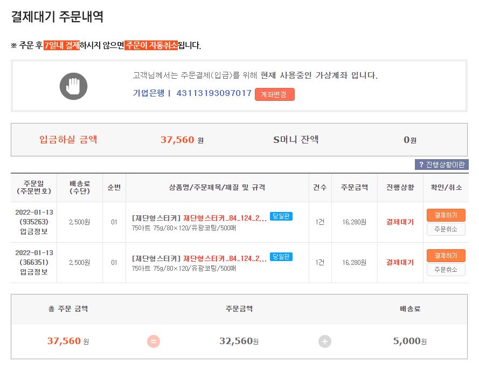Click 당일판 badge on order 366351

[x=281, y=257]
